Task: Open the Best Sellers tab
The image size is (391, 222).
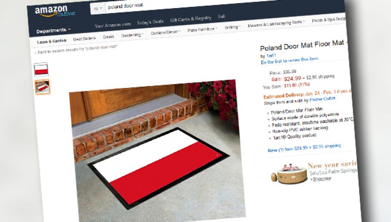Action: [84, 39]
